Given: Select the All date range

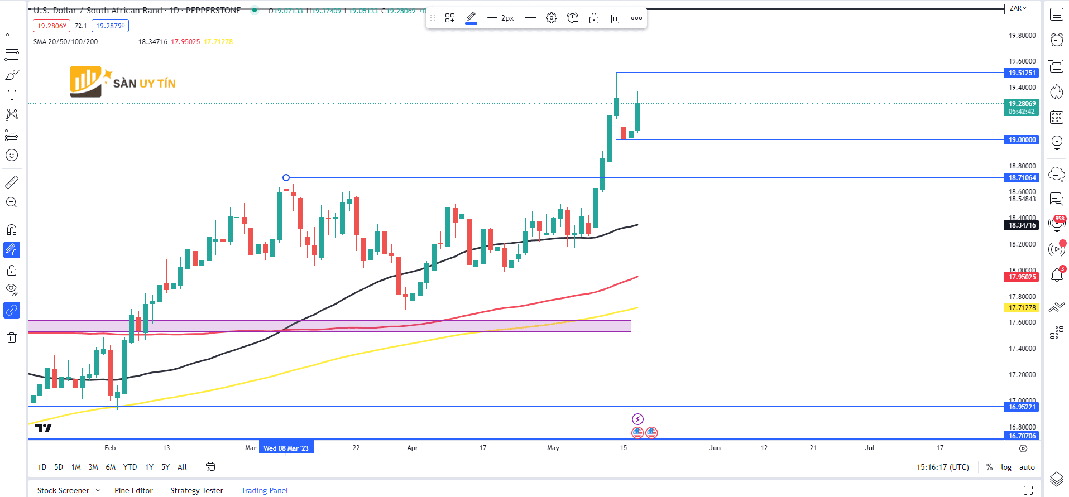Looking at the screenshot, I should pyautogui.click(x=182, y=467).
